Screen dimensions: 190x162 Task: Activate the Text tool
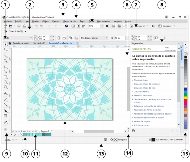[5, 93]
